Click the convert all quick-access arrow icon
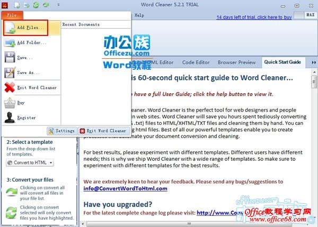The height and width of the screenshot is (227, 318). 46,5
